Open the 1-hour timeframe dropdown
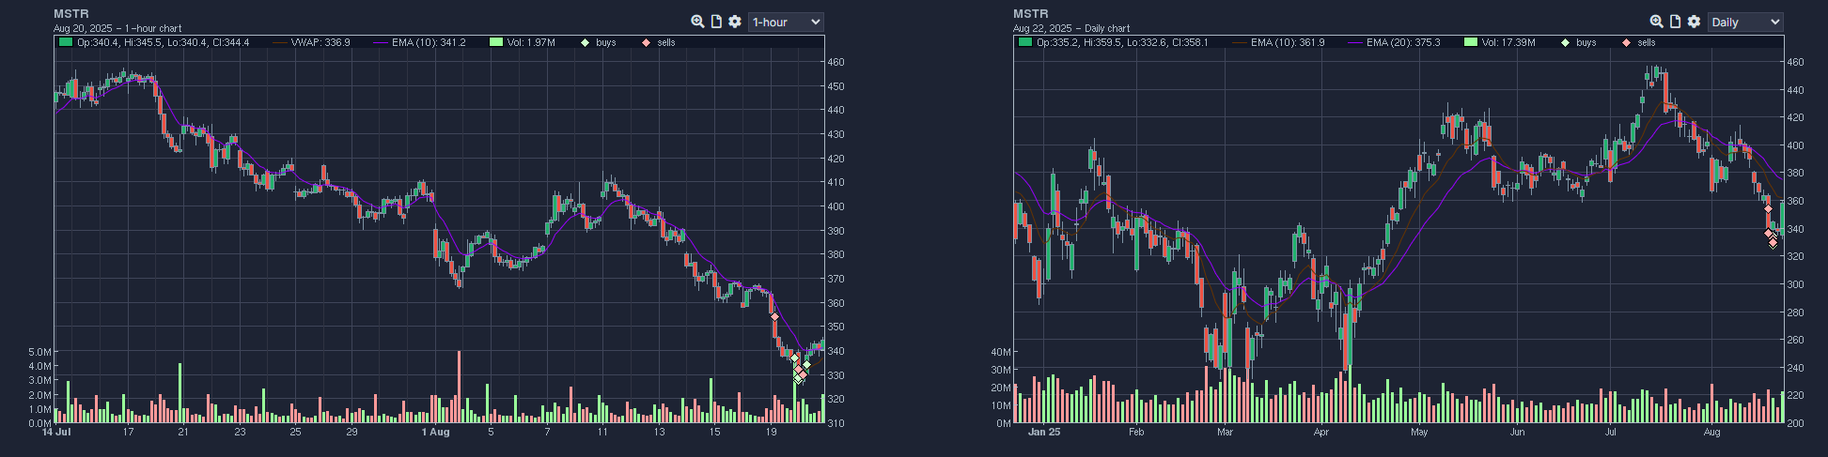Viewport: 1828px width, 457px height. click(786, 22)
